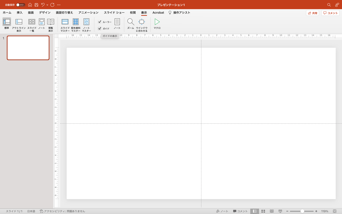Switch to the Animations tab
342x214 pixels.
click(88, 13)
